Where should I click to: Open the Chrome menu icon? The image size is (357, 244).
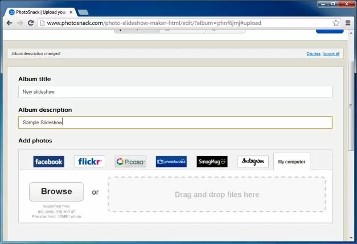click(348, 23)
